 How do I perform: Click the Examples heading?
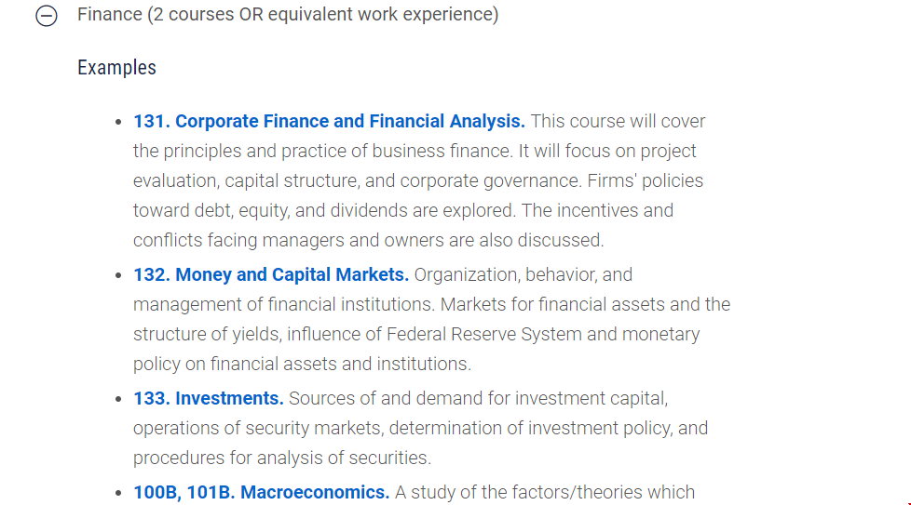point(116,67)
